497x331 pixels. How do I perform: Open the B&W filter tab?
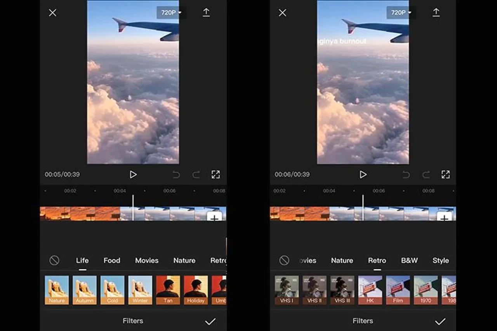point(409,260)
